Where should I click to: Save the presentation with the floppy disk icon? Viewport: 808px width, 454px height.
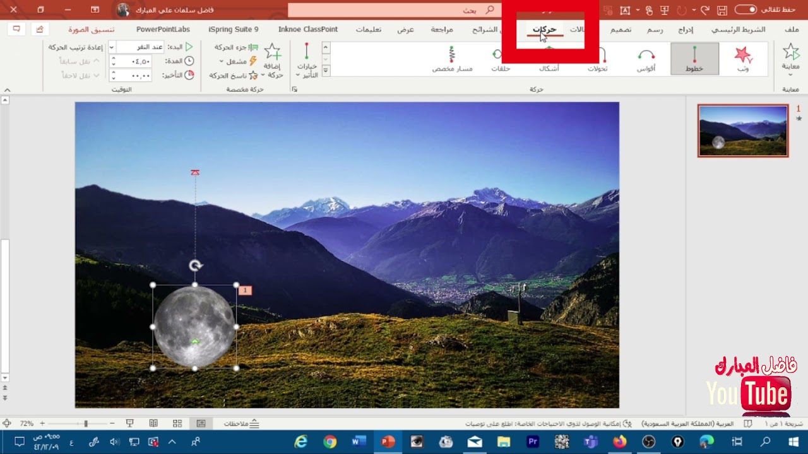click(x=722, y=10)
